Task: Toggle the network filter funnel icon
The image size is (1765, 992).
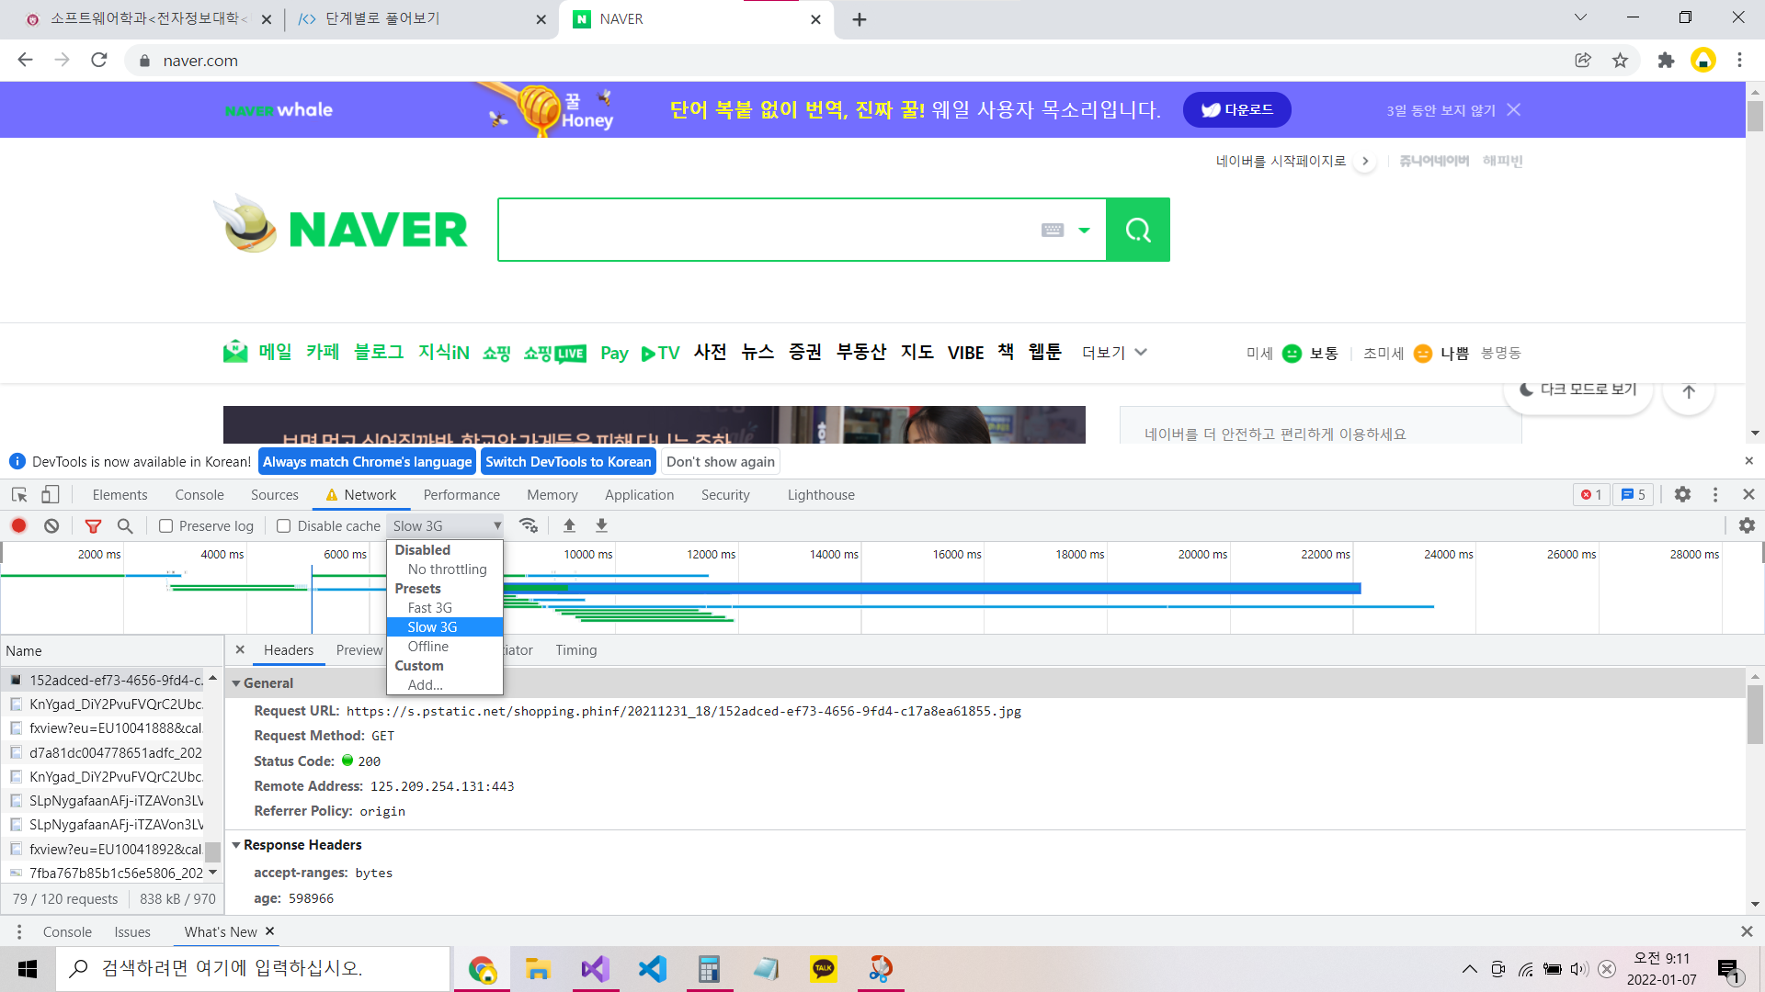Action: tap(93, 525)
